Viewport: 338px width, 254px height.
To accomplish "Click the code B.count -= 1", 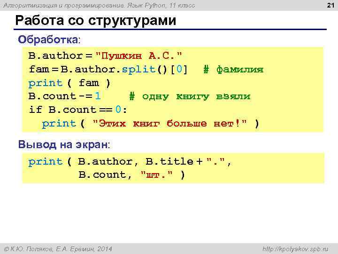I will point(65,96).
